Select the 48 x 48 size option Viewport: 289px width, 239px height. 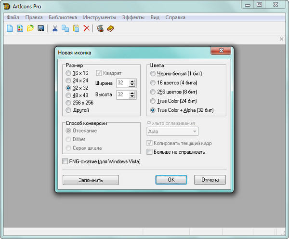pyautogui.click(x=68, y=95)
